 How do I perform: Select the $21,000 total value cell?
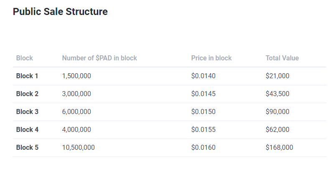pyautogui.click(x=277, y=76)
